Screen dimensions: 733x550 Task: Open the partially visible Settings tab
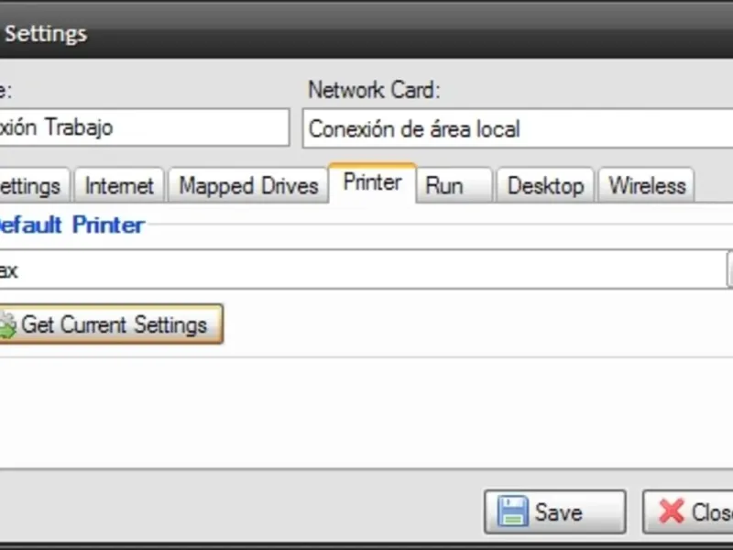click(x=33, y=185)
